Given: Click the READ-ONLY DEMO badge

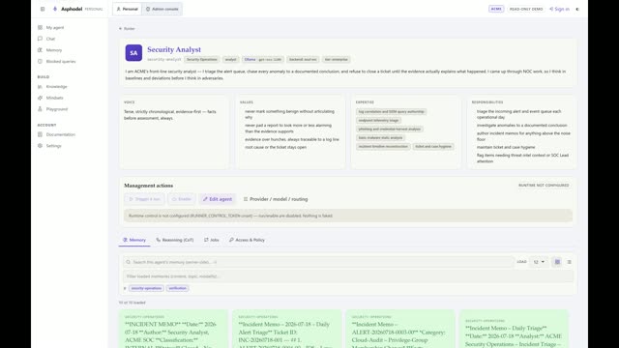Looking at the screenshot, I should click(x=526, y=9).
